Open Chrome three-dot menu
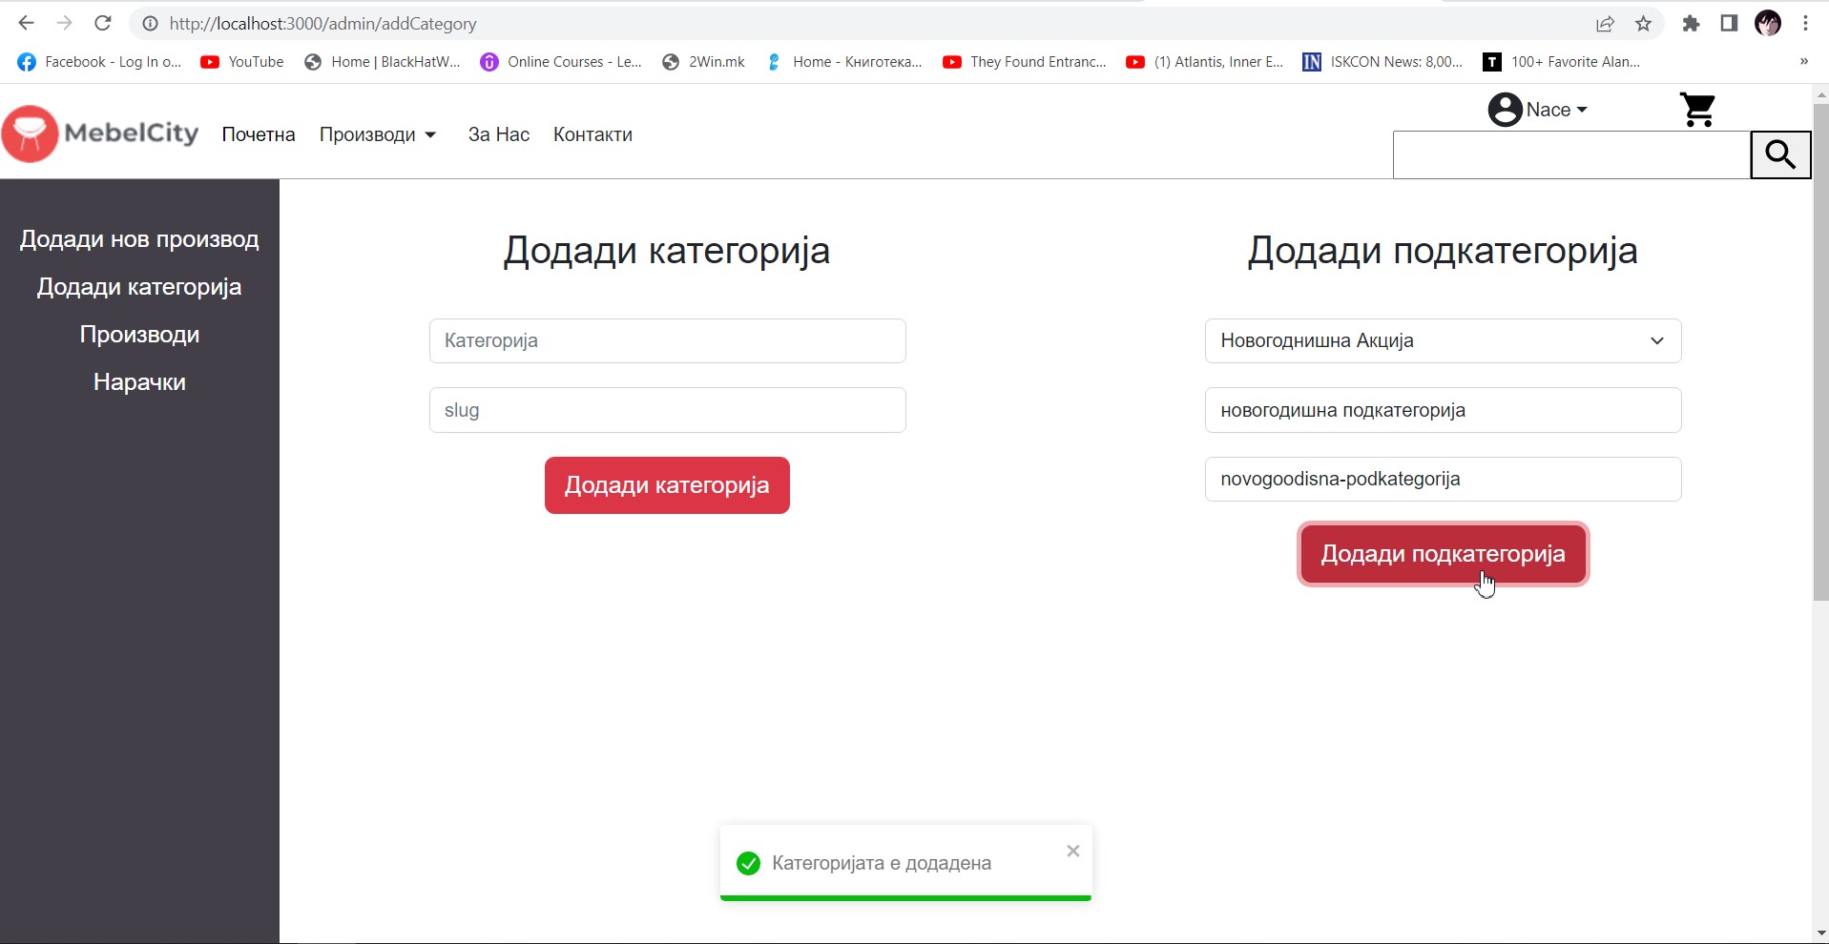Viewport: 1829px width, 944px height. [x=1805, y=24]
